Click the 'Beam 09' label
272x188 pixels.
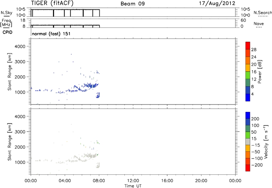(133, 4)
